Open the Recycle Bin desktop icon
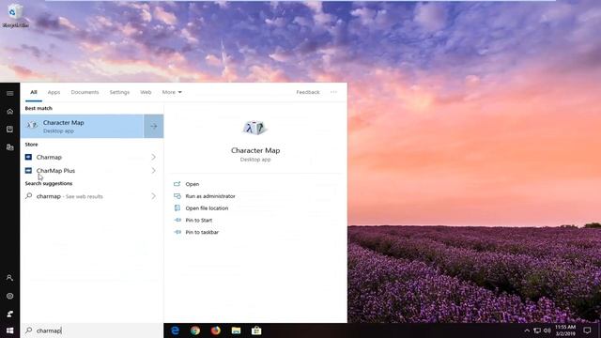This screenshot has height=338, width=601. (15, 16)
